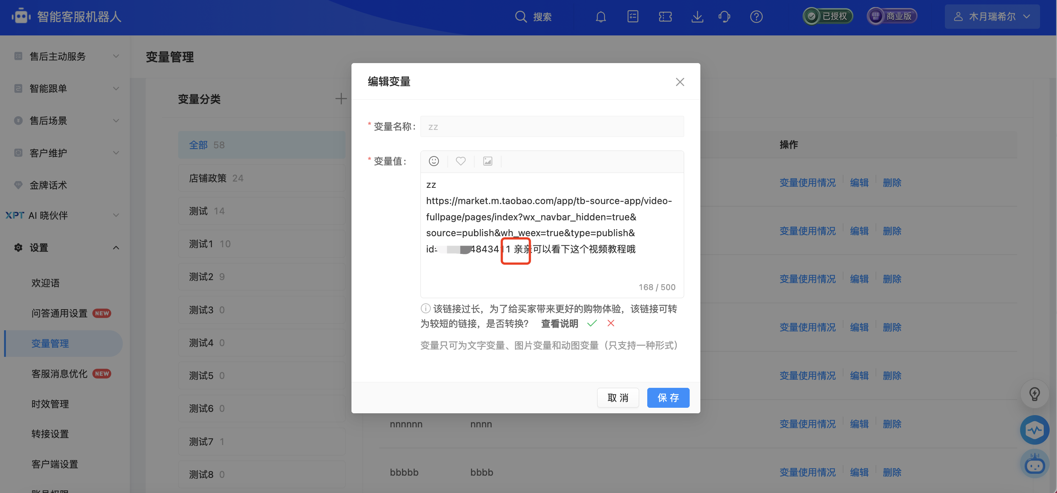Screen dimensions: 1057x493
Task: Click the 已授权 authorization badge
Action: point(828,16)
